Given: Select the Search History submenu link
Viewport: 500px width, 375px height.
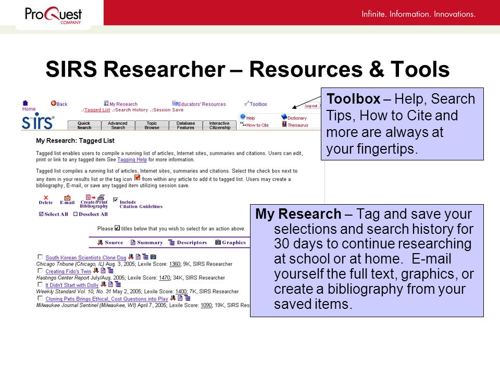Looking at the screenshot, I should pos(131,110).
